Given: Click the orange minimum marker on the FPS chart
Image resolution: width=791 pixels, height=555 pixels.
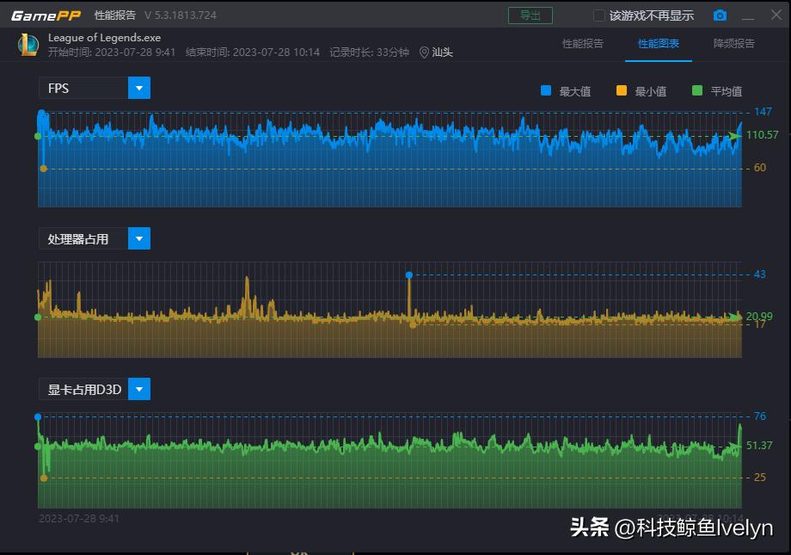Looking at the screenshot, I should [43, 168].
